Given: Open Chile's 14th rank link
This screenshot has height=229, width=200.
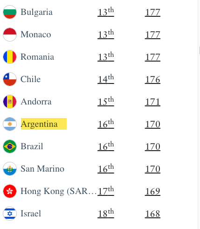Looking at the screenshot, I should click(x=106, y=79).
